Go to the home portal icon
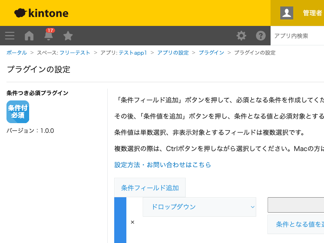324x243 pixels. [29, 36]
